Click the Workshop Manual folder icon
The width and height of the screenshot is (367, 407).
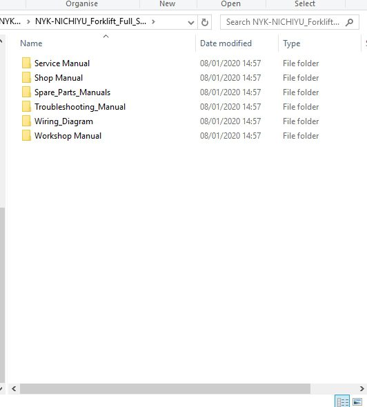point(26,136)
